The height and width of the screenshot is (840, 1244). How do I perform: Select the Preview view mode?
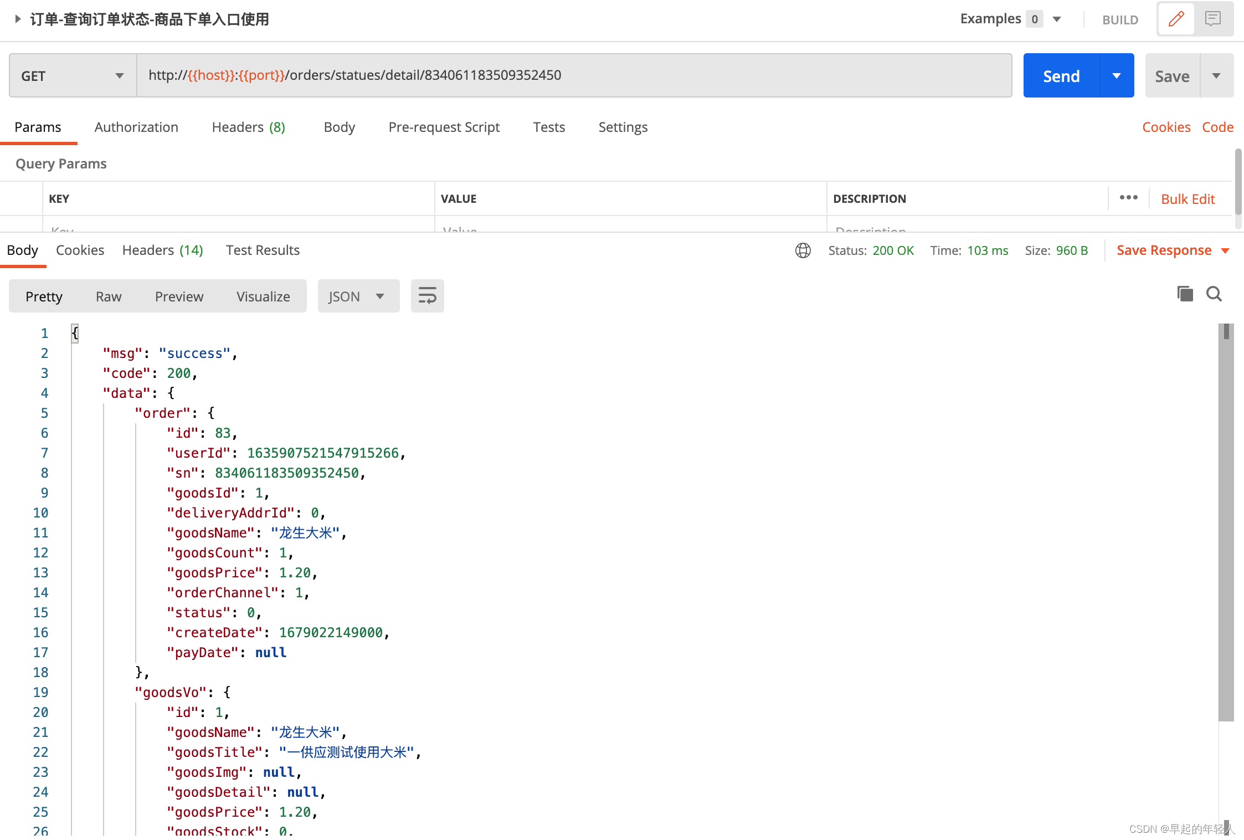[x=179, y=296]
